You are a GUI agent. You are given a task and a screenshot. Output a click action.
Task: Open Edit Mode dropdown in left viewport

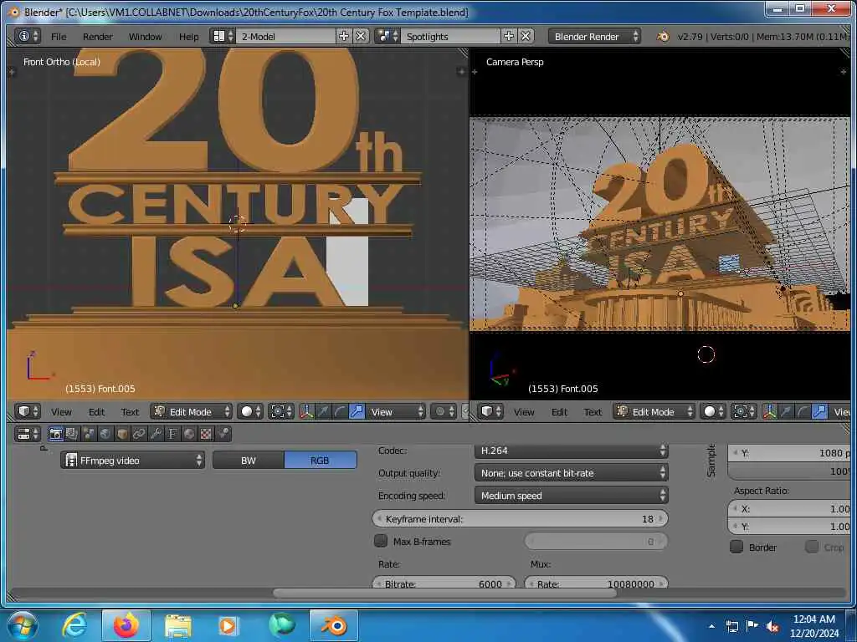pyautogui.click(x=192, y=411)
